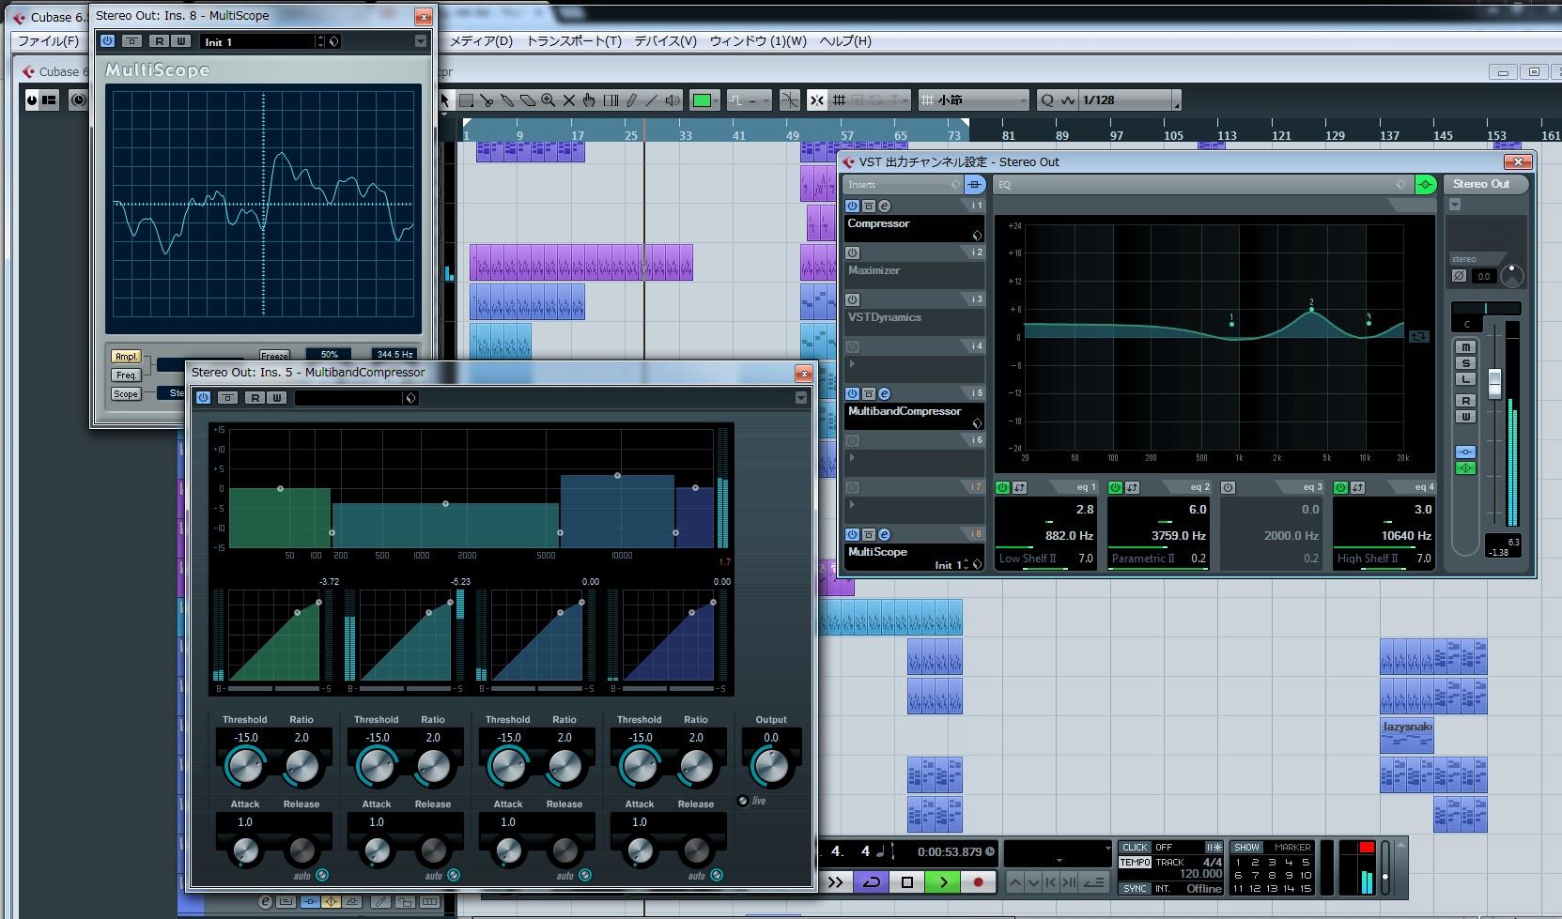Viewport: 1562px width, 919px height.
Task: Open the MultiScope insert editor e icon
Action: click(884, 534)
